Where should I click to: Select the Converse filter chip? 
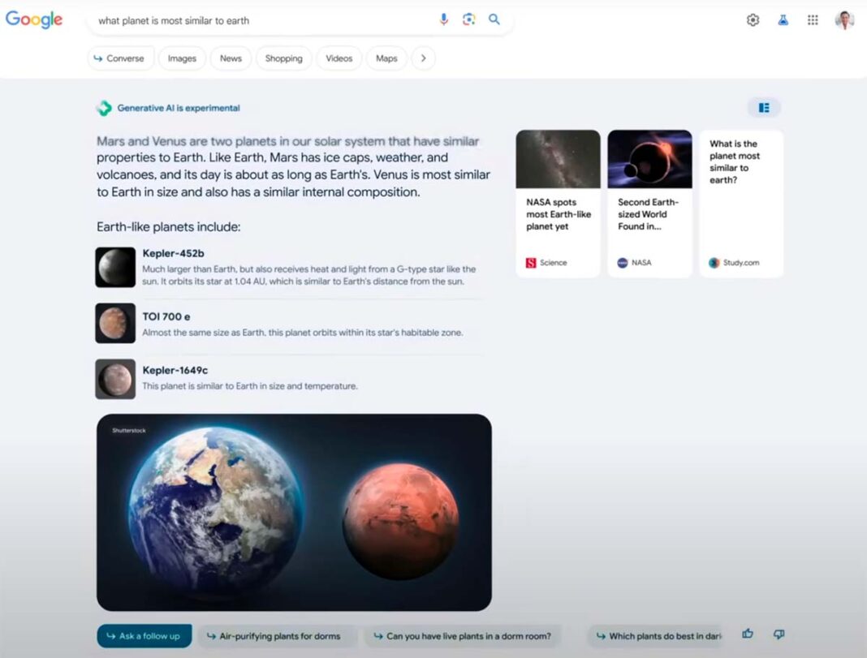[x=119, y=58]
